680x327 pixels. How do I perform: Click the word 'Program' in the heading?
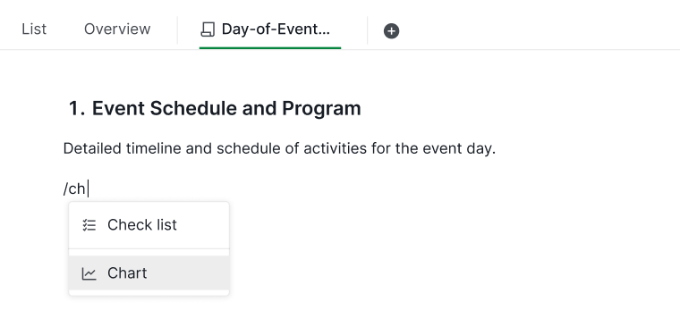pos(321,108)
